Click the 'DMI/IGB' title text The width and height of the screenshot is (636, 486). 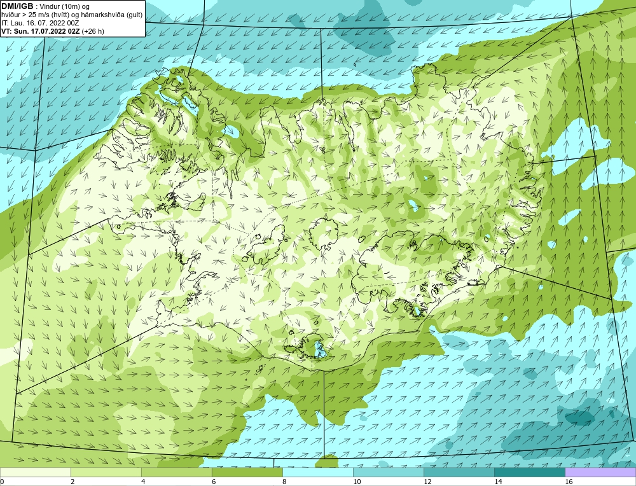(18, 6)
